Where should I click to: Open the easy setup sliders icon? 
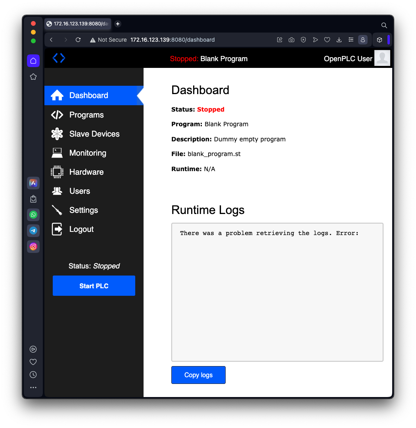click(351, 40)
